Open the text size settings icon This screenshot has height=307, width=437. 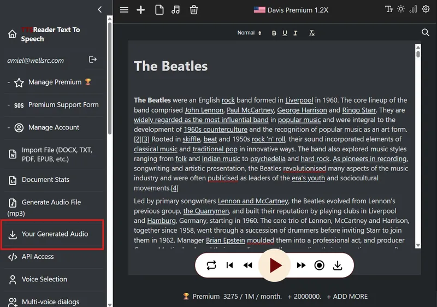point(389,9)
